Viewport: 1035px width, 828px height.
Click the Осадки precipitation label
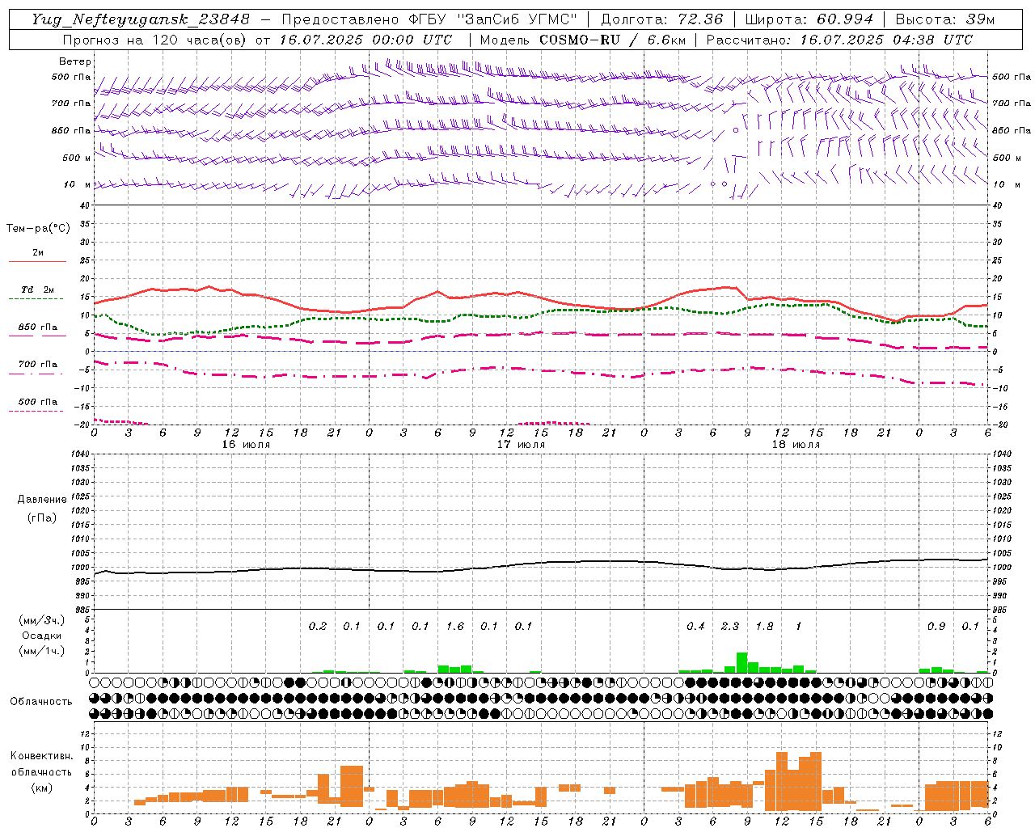(42, 636)
